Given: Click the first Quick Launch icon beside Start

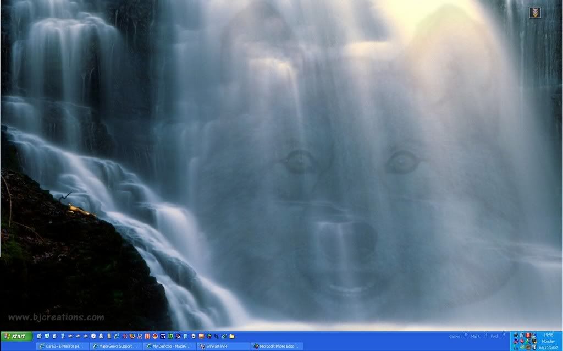Looking at the screenshot, I should point(40,336).
